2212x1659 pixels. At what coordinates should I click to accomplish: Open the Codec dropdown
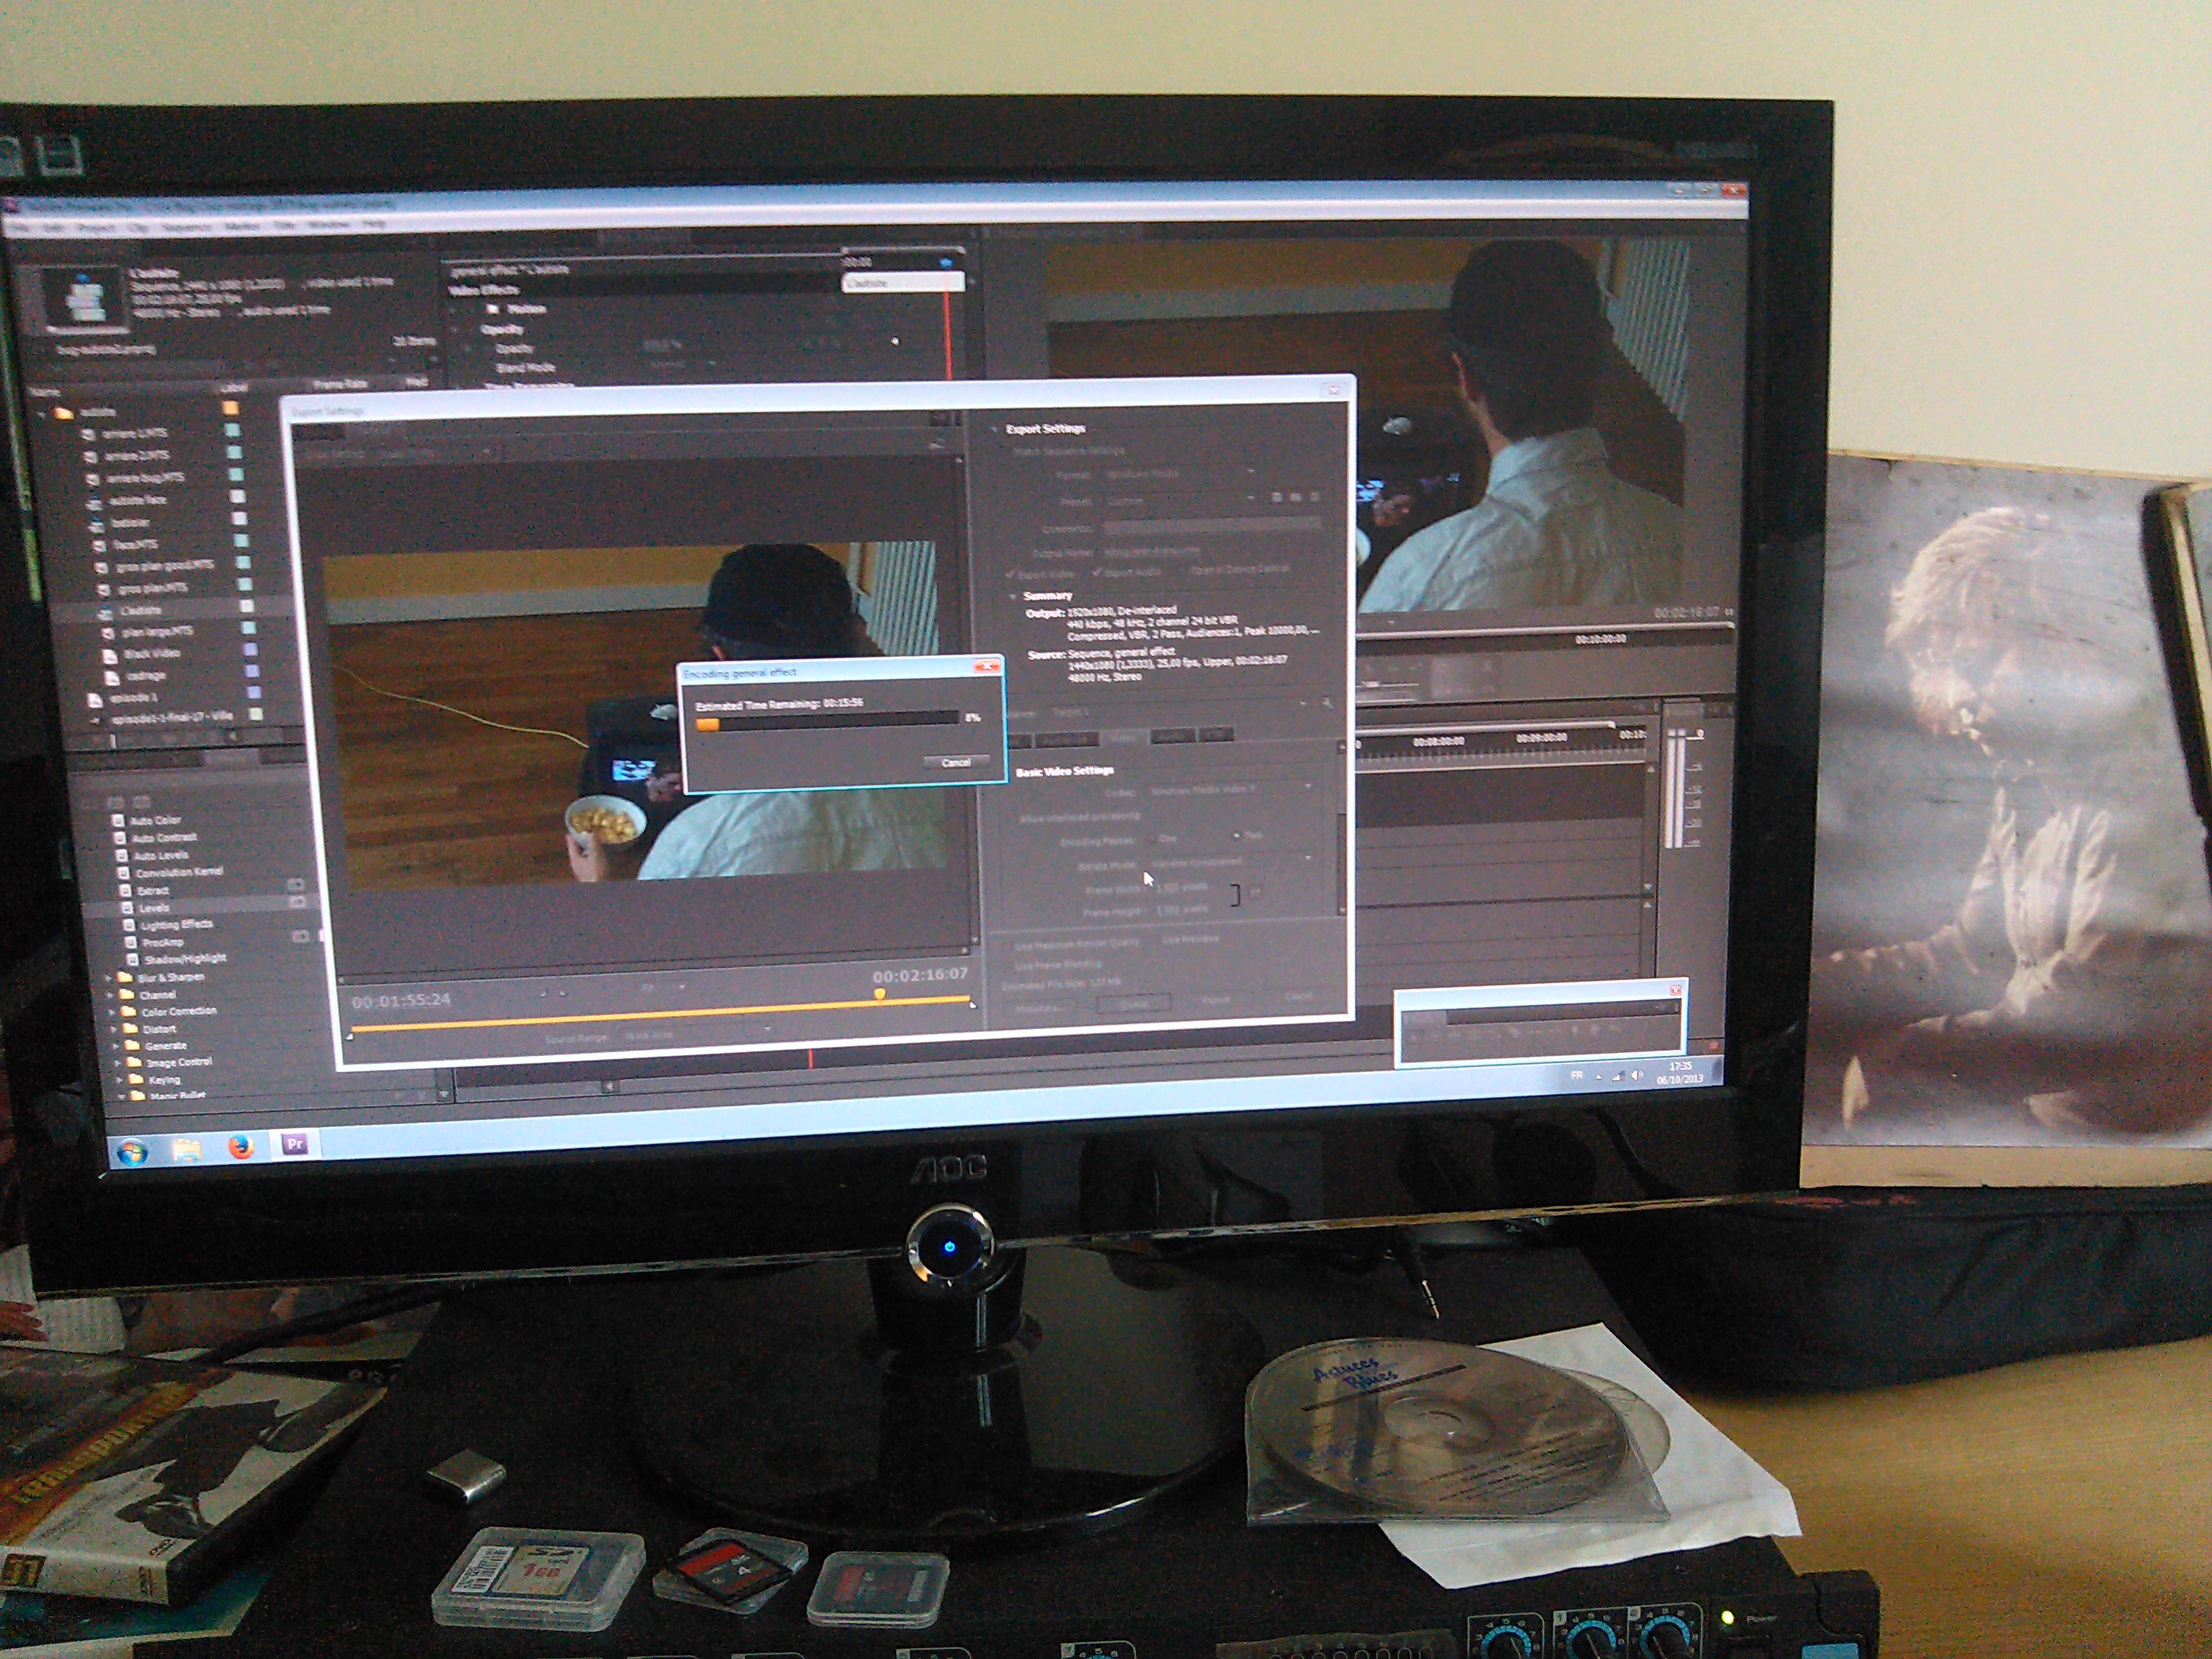click(1231, 789)
